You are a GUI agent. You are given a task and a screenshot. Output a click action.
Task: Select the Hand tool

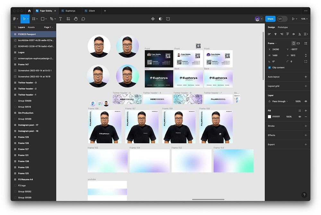76,19
